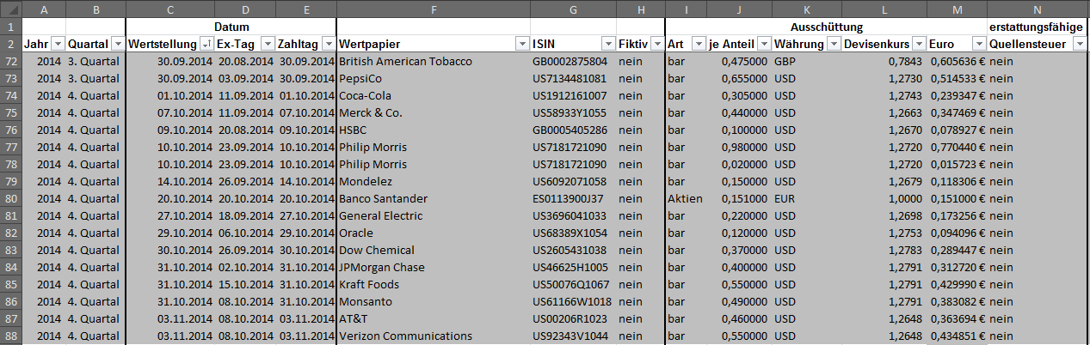
Task: Click the select-all corner of the sheet
Action: pyautogui.click(x=9, y=9)
